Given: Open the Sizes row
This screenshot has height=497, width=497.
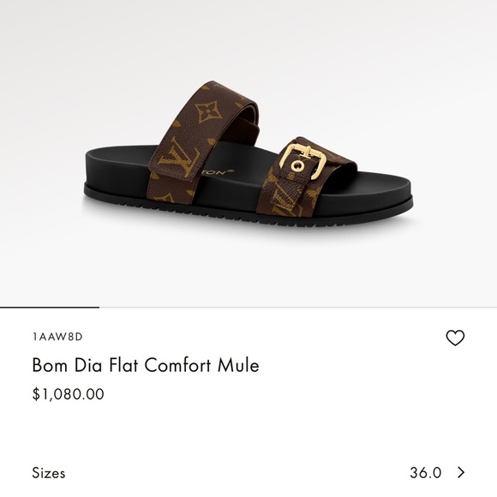Looking at the screenshot, I should (248, 473).
